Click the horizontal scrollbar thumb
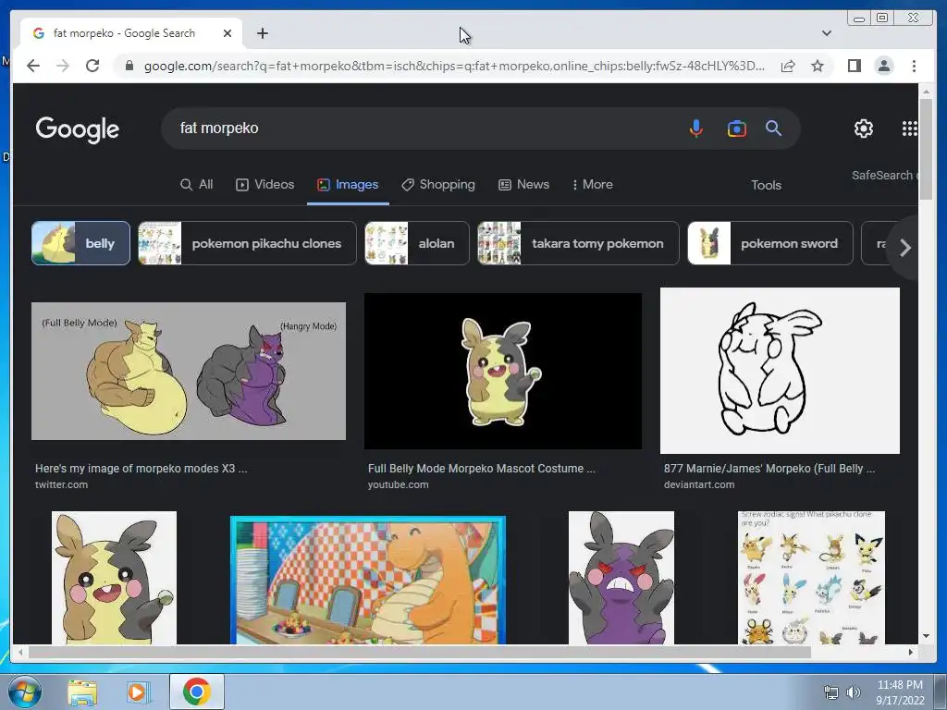The height and width of the screenshot is (710, 947). pos(419,652)
